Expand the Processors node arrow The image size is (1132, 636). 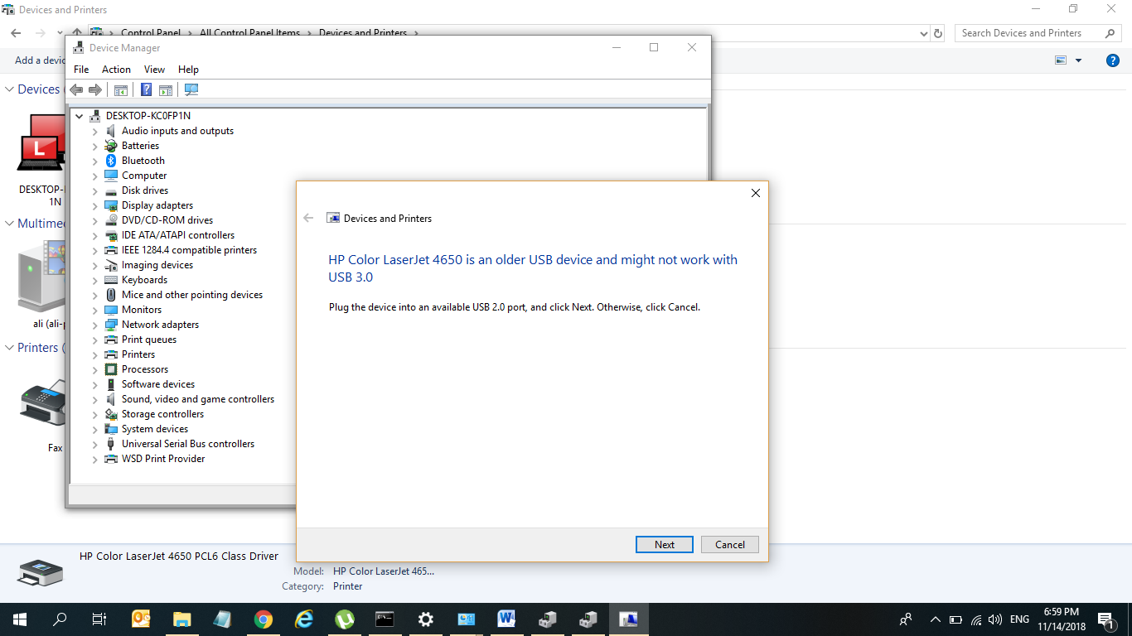coord(94,369)
